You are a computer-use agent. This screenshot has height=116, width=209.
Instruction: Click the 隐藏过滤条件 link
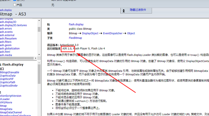tap(138, 10)
